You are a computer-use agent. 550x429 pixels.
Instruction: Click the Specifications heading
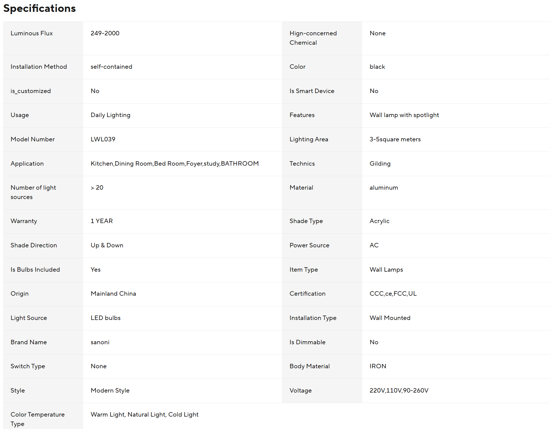click(40, 8)
